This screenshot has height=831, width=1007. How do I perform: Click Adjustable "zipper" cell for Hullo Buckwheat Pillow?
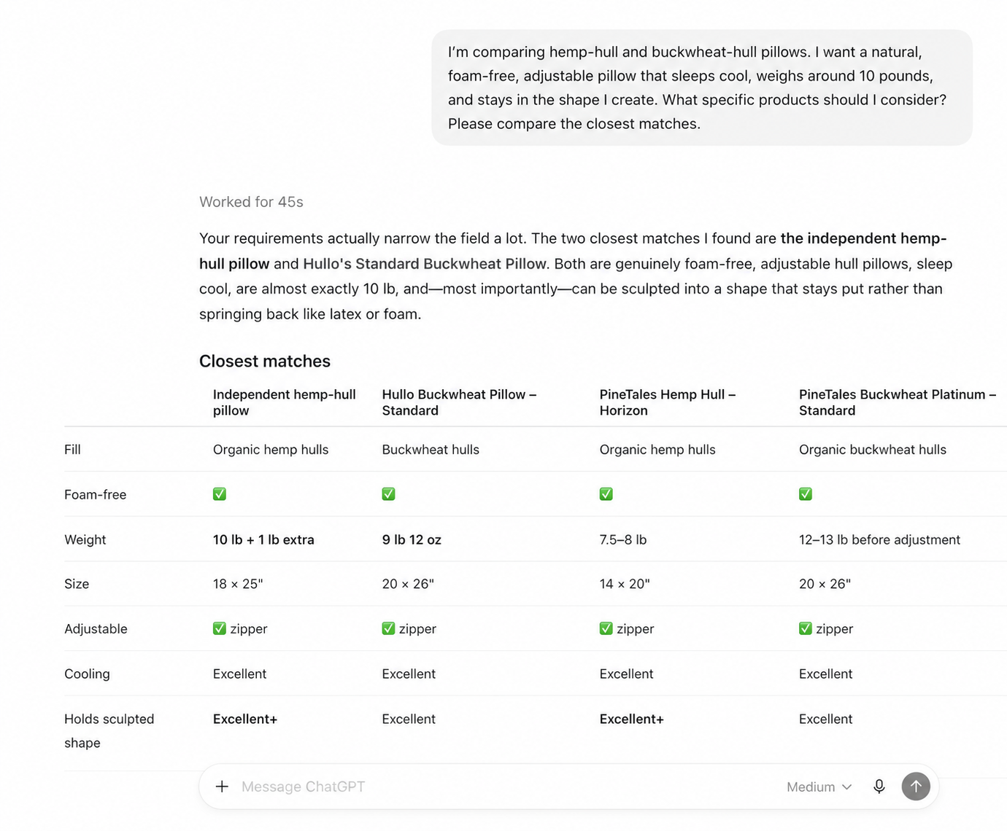[x=409, y=629]
